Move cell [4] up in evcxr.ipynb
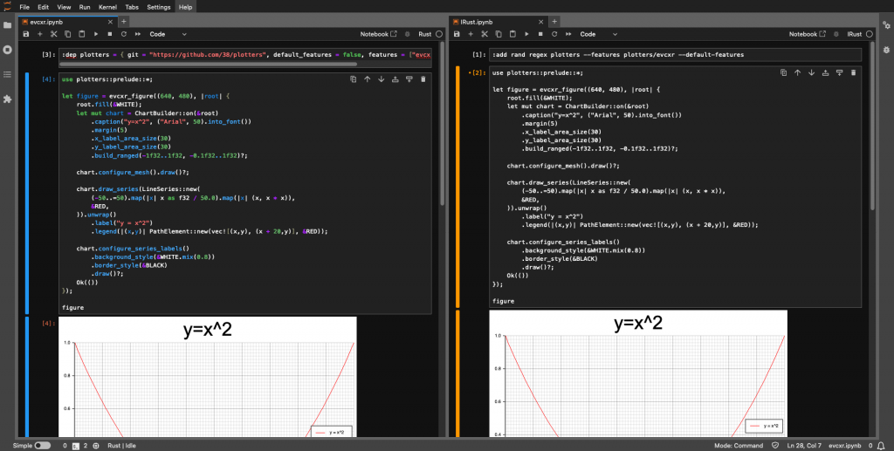This screenshot has width=894, height=451. (368, 79)
